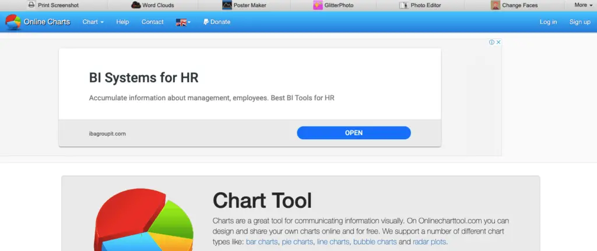The width and height of the screenshot is (597, 251).
Task: Click the Poster Maker icon
Action: (x=227, y=5)
